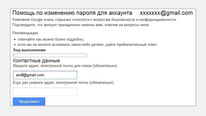Focus the contact email field containing asdf@gmail.com

coord(45,75)
